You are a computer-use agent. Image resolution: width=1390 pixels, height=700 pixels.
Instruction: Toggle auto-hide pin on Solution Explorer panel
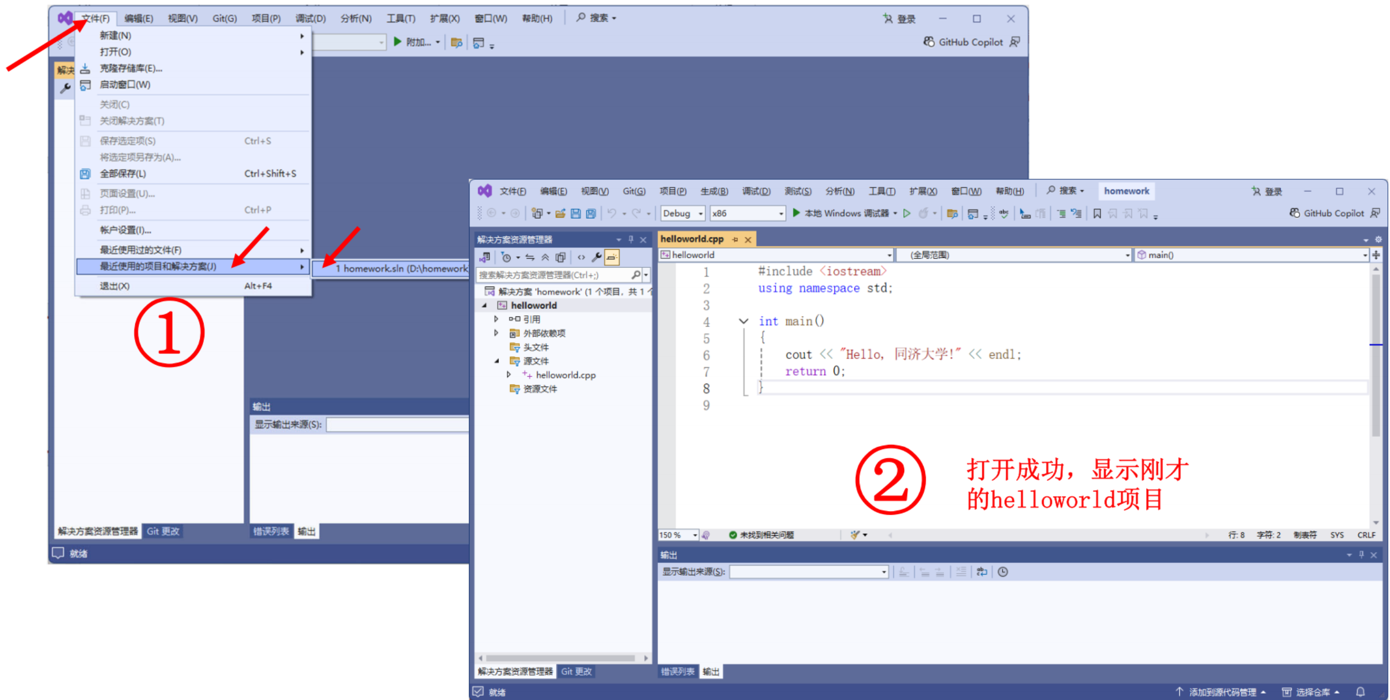pyautogui.click(x=631, y=239)
